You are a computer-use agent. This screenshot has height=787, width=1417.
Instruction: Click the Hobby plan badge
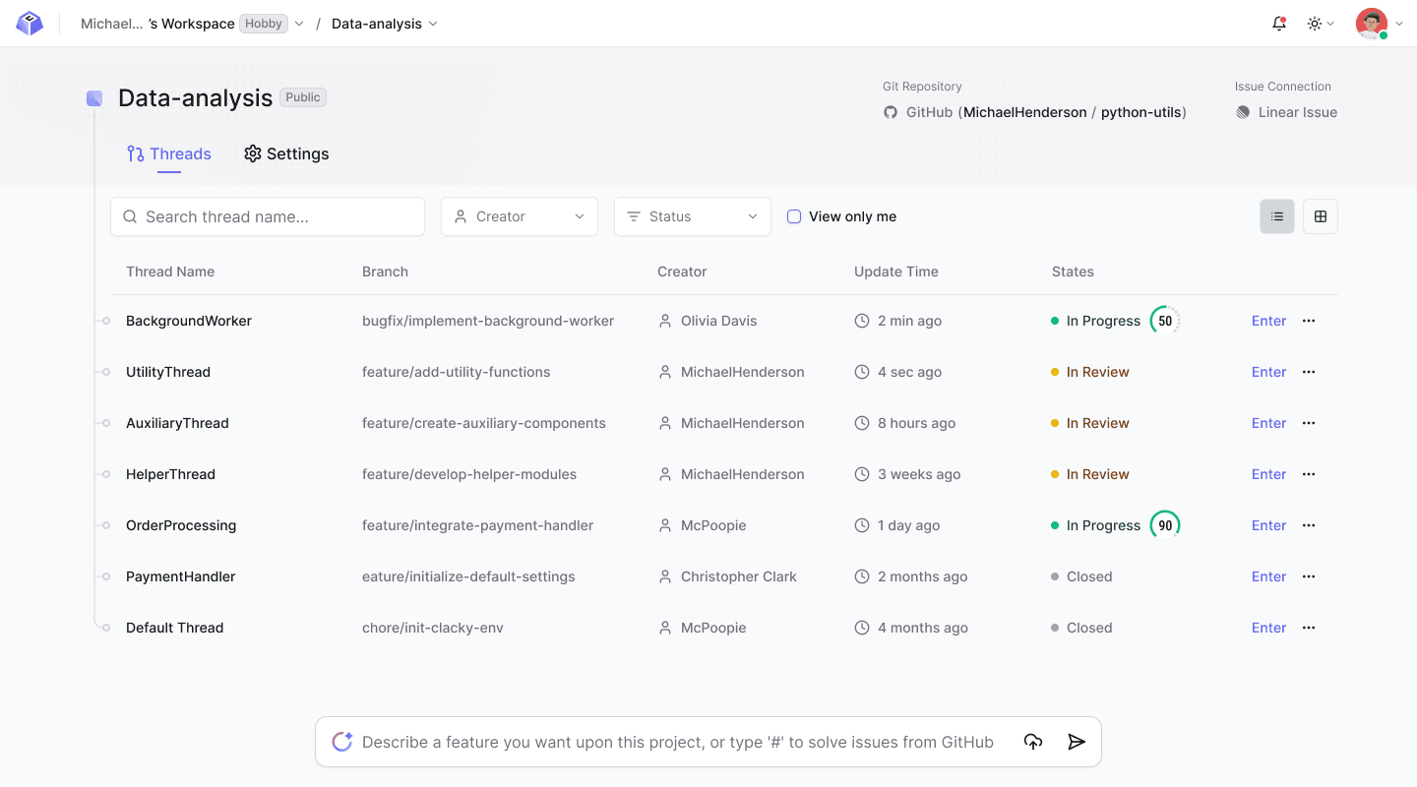[264, 24]
